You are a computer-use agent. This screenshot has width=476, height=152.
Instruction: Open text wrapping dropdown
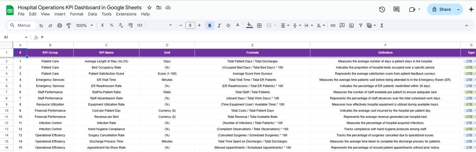[308, 26]
